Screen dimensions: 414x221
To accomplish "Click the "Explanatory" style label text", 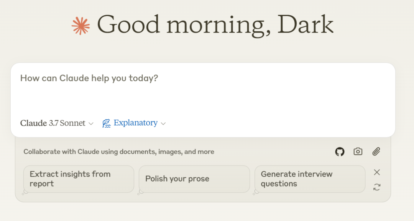I will [x=136, y=123].
